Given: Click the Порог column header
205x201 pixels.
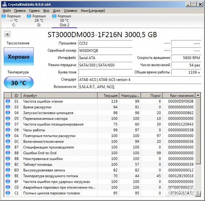Looking at the screenshot, I should pyautogui.click(x=152, y=95).
